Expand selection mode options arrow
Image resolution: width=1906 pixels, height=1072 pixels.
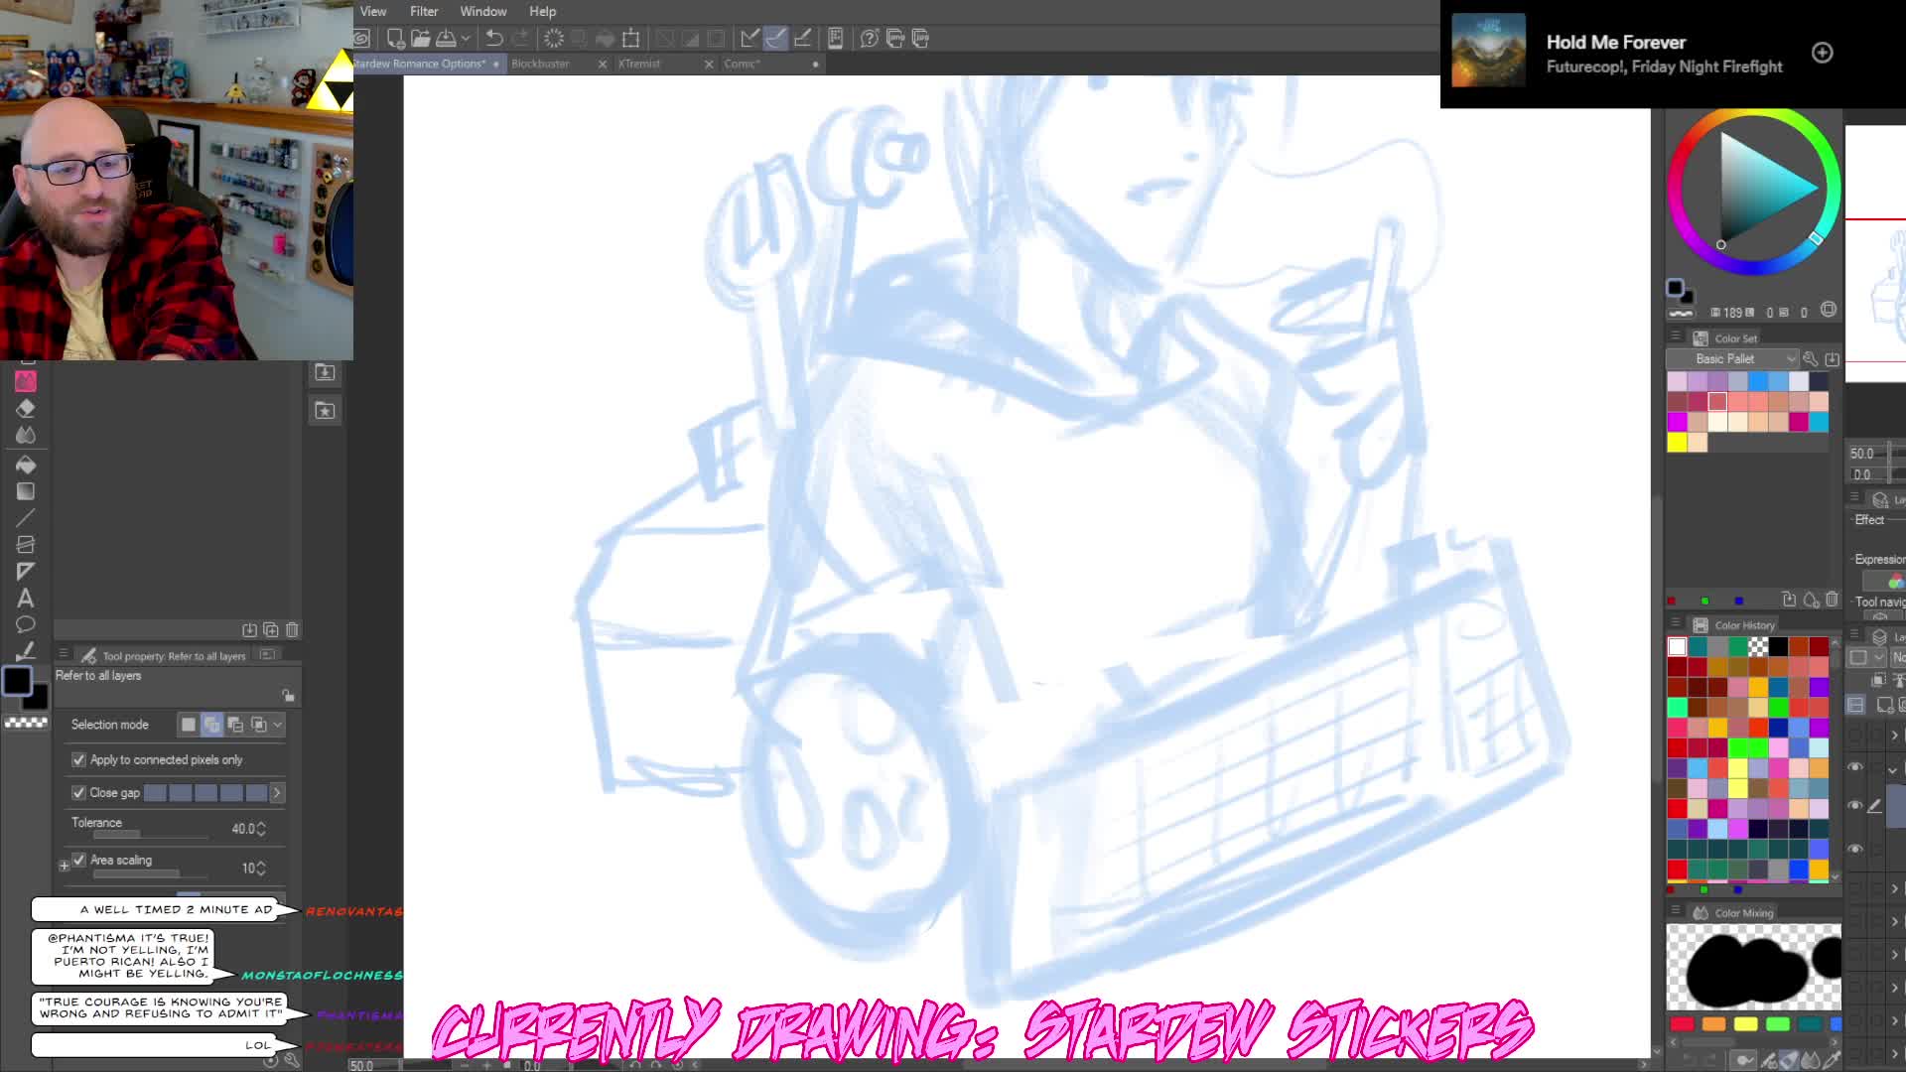point(278,725)
